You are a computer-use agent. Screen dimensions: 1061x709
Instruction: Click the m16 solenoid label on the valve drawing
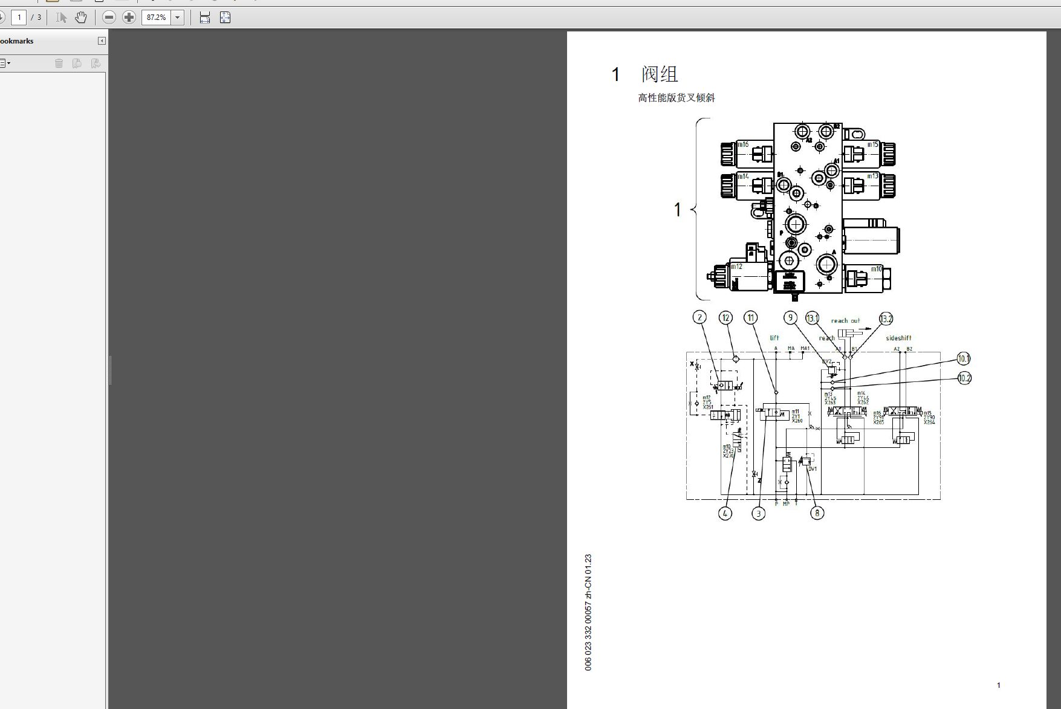[743, 144]
